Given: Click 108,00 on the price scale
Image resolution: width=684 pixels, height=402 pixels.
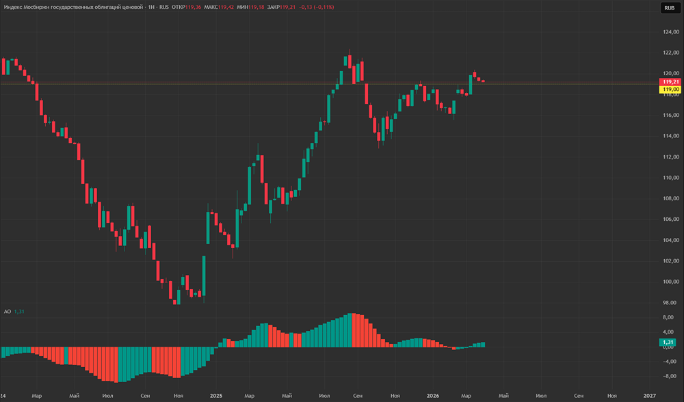Looking at the screenshot, I should (x=671, y=198).
